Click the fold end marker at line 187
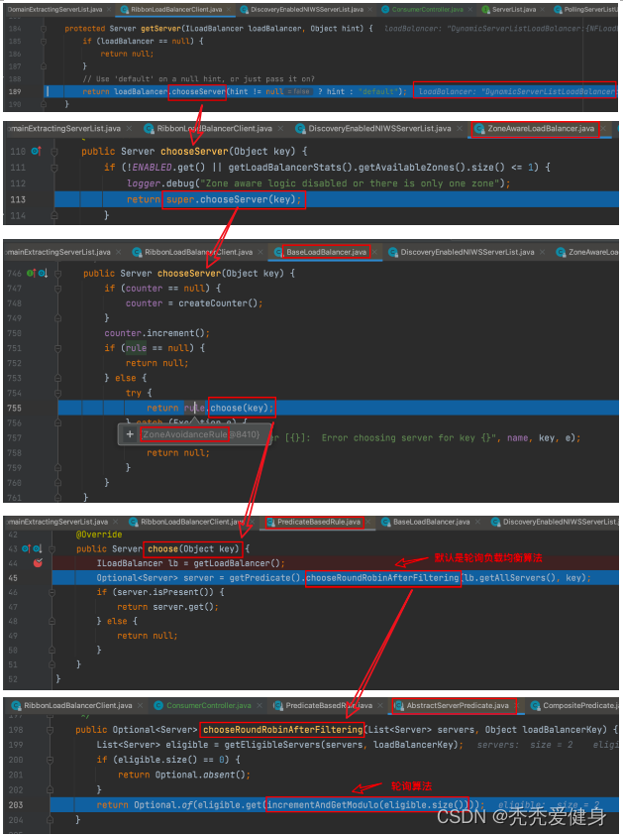The width and height of the screenshot is (623, 836). (44, 66)
